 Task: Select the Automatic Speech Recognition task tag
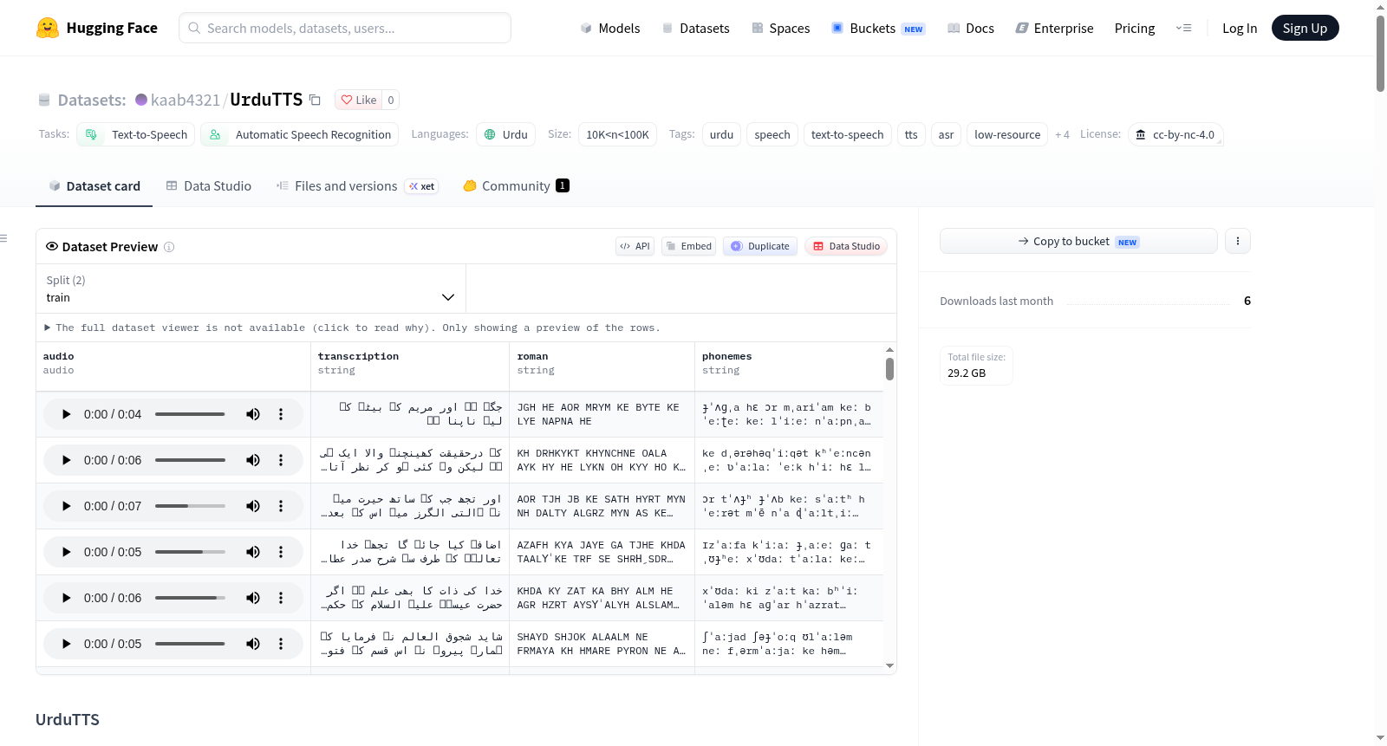click(300, 134)
